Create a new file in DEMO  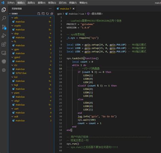click(x=39, y=14)
